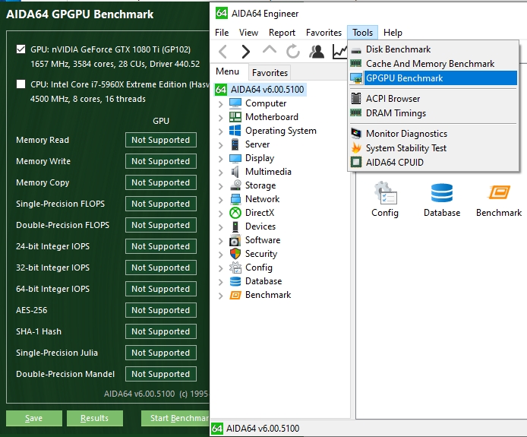Click the user profile toolbar icon
The image size is (527, 437).
pos(317,52)
